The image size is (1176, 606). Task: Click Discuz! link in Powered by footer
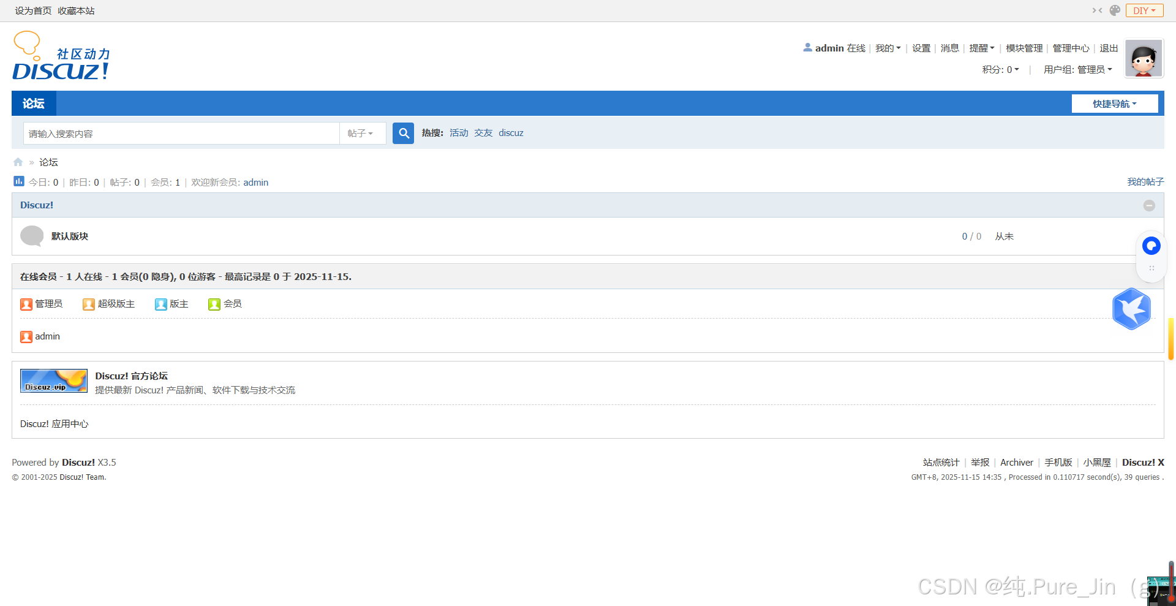click(78, 463)
